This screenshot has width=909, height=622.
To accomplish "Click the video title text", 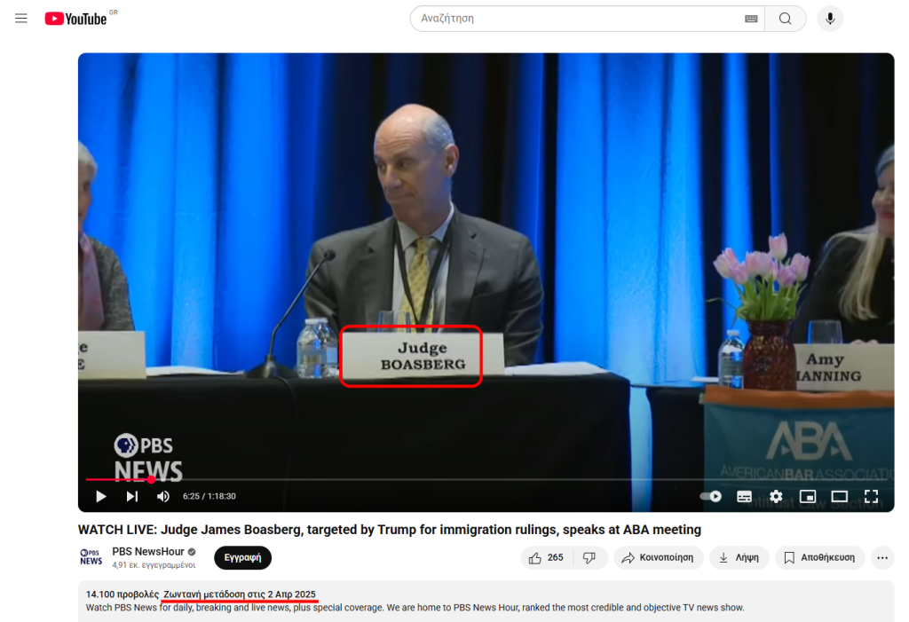I will (390, 529).
